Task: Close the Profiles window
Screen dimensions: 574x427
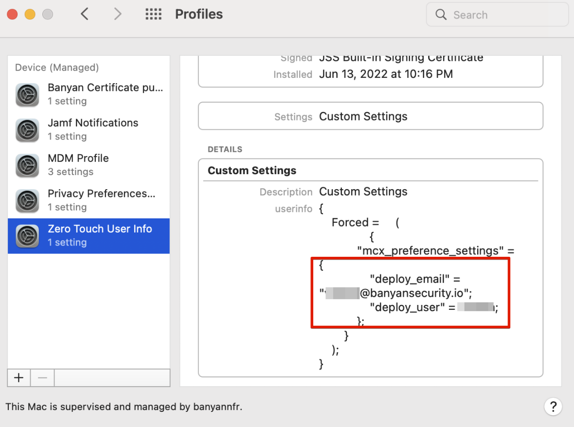Action: [x=13, y=14]
